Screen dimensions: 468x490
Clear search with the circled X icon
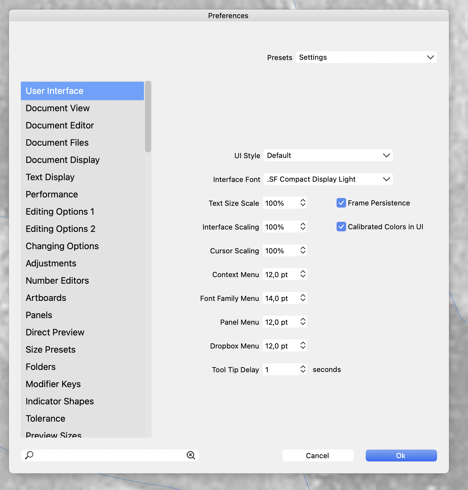tap(191, 455)
